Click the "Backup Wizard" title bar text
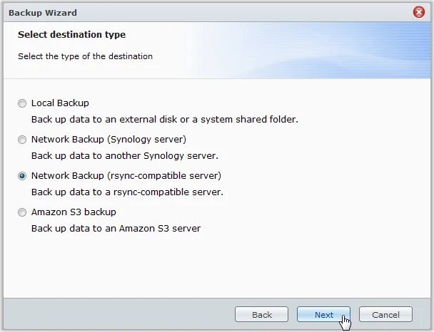Viewport: 434px width, 332px height. pos(43,13)
